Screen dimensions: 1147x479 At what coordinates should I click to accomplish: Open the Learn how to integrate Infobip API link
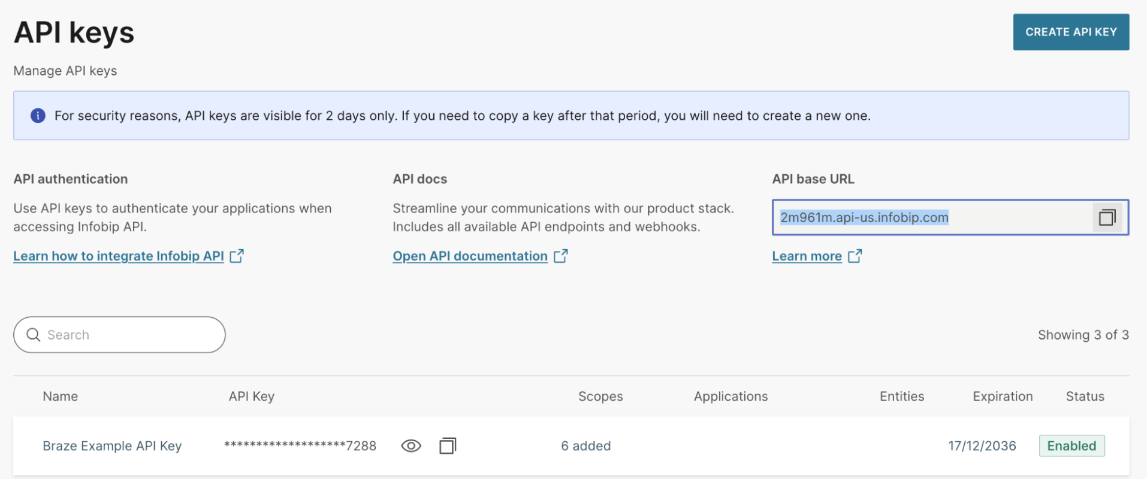[x=118, y=256]
